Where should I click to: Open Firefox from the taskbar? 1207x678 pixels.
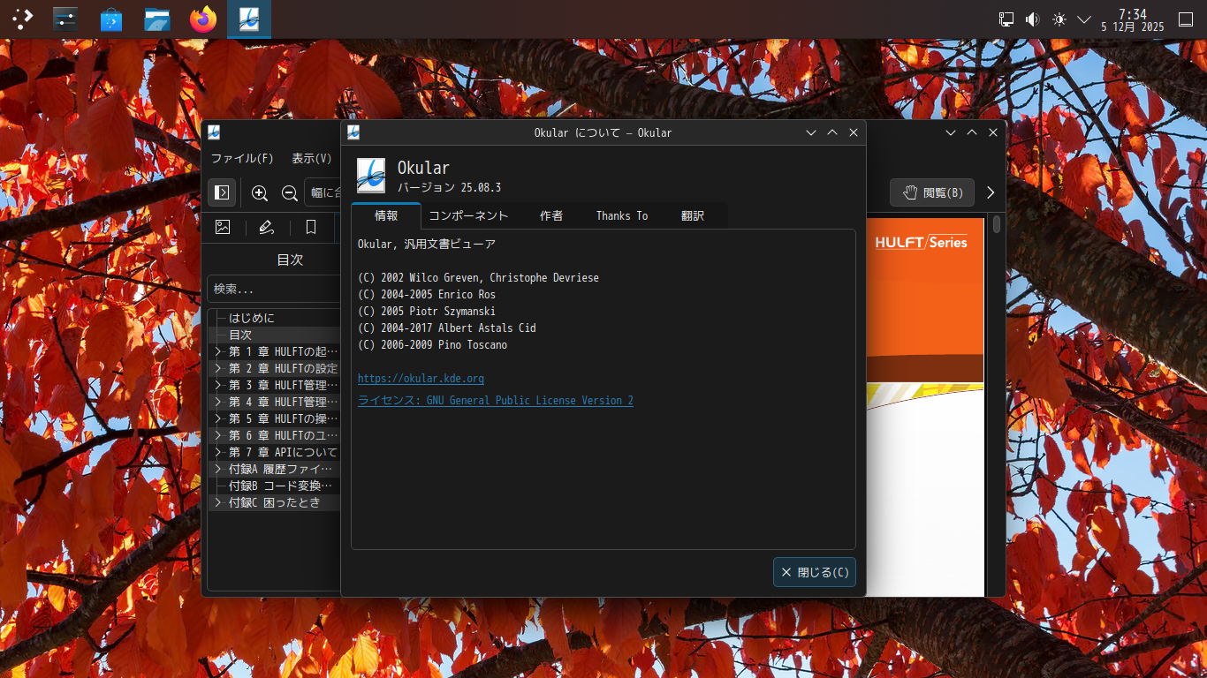tap(203, 19)
